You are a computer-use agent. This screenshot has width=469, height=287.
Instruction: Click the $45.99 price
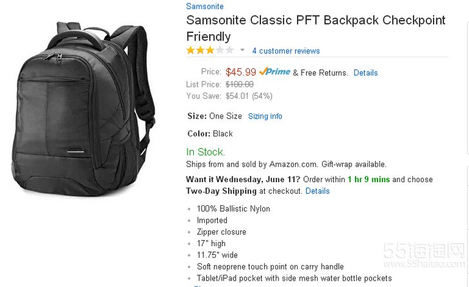241,72
